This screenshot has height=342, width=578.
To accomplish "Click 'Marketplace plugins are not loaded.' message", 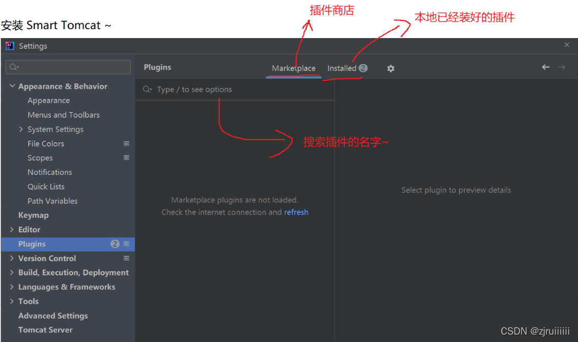I will [x=235, y=200].
